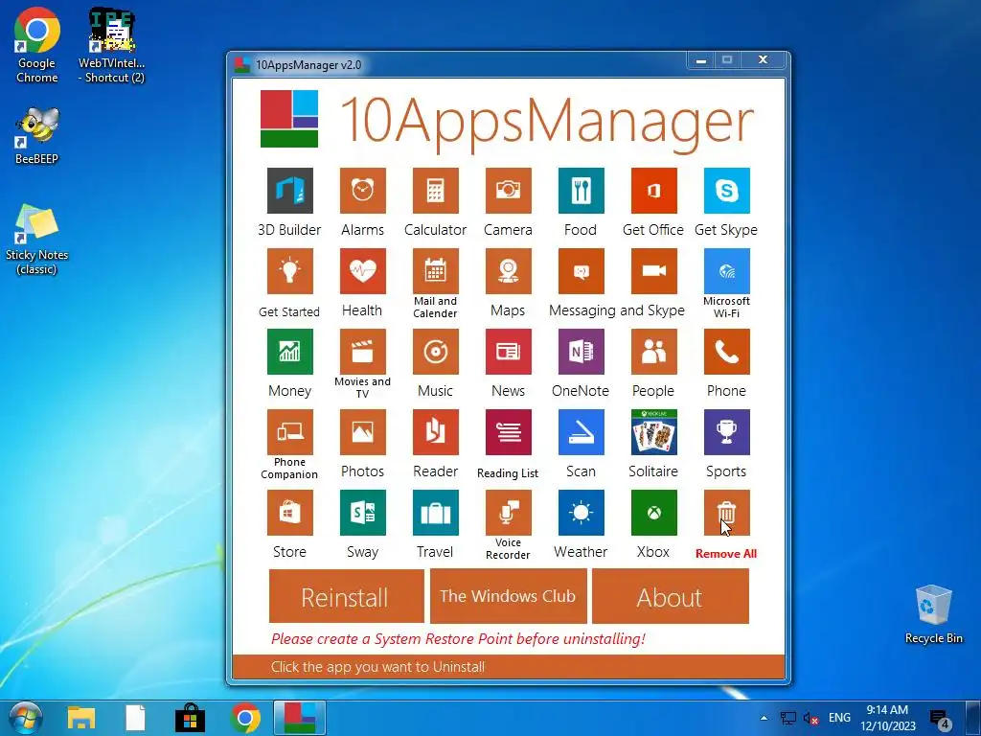This screenshot has height=736, width=981.
Task: Open the blank document taskbar icon
Action: coord(135,717)
